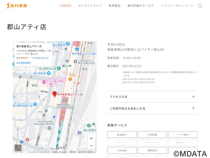Click the address 福島県郡山市駅前1-16-7アティ郡山6F
210x158 pixels.
136,50
